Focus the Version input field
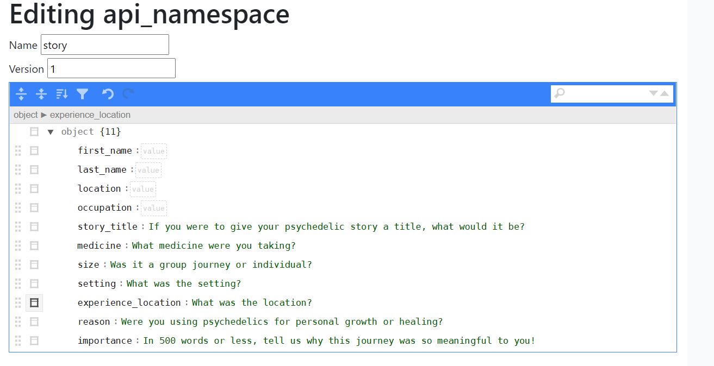This screenshot has width=714, height=366. (x=111, y=68)
